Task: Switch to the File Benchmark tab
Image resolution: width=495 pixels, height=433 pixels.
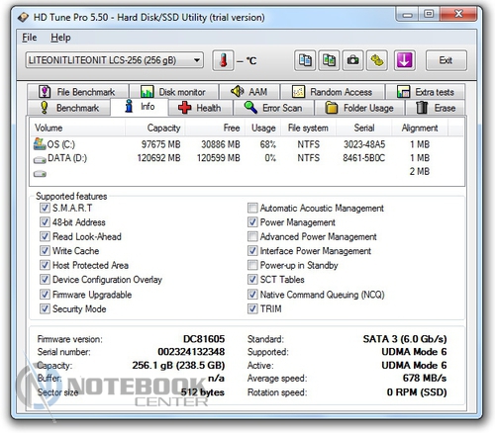Action: click(78, 92)
